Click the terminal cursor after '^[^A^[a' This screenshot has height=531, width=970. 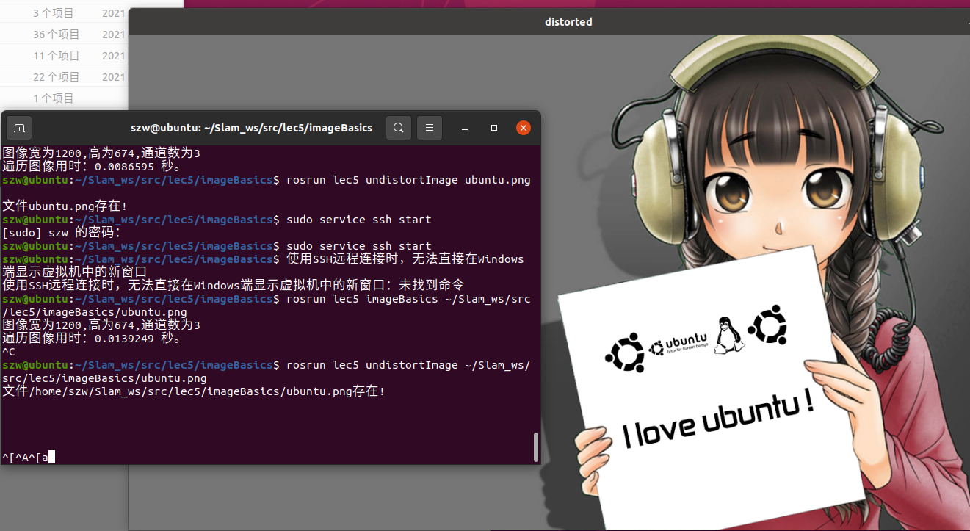[x=52, y=458]
